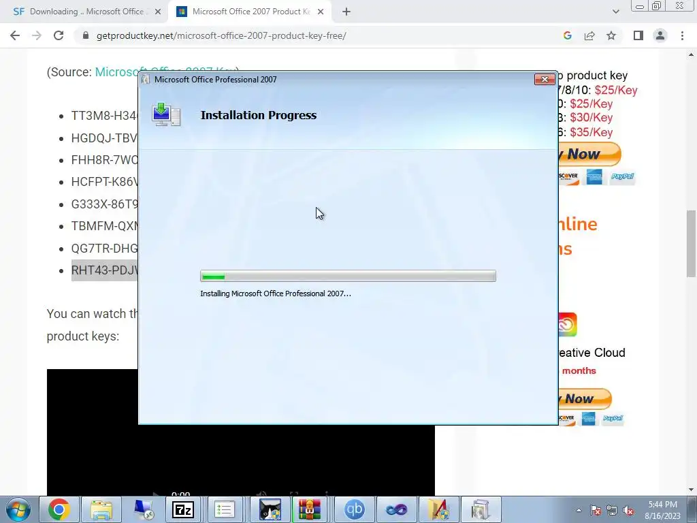
Task: Open Chrome three-dot menu
Action: pyautogui.click(x=682, y=35)
